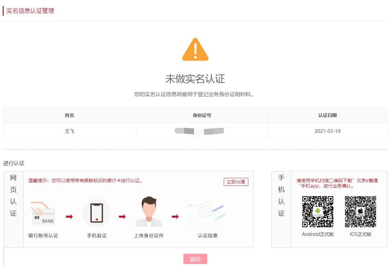Click the arrow before verification result step

pos(175,216)
